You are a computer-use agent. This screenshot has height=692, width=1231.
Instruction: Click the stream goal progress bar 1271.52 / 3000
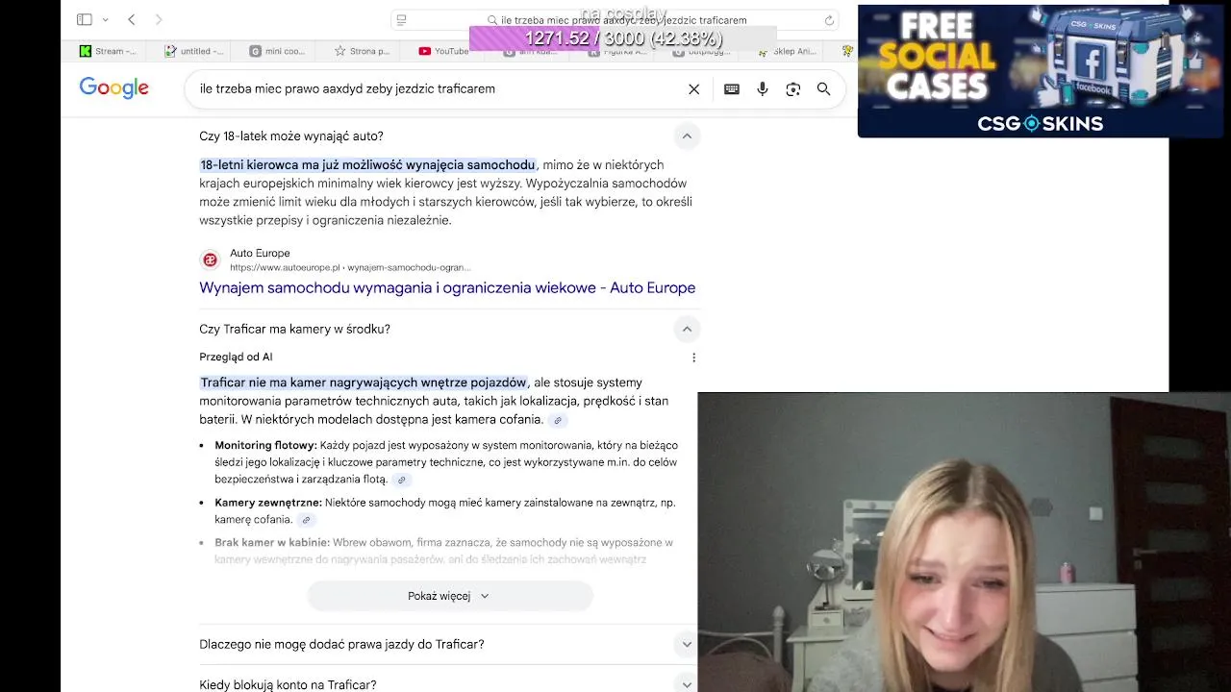[622, 38]
